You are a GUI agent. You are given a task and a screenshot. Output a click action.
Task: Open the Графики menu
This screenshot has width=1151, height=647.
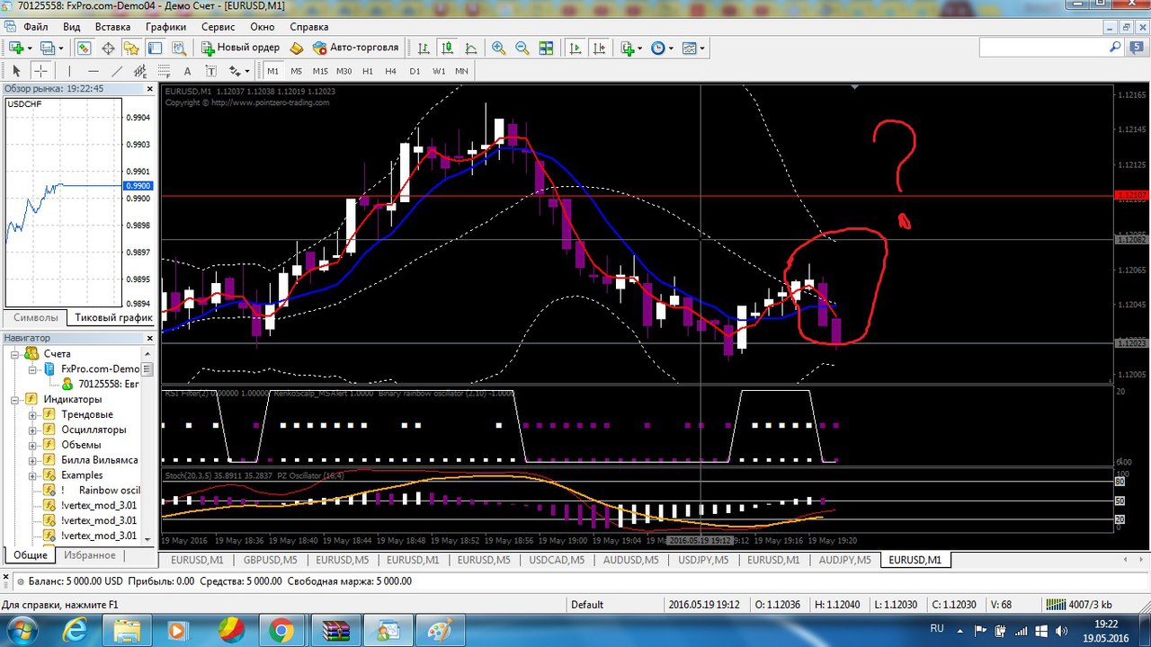click(165, 27)
